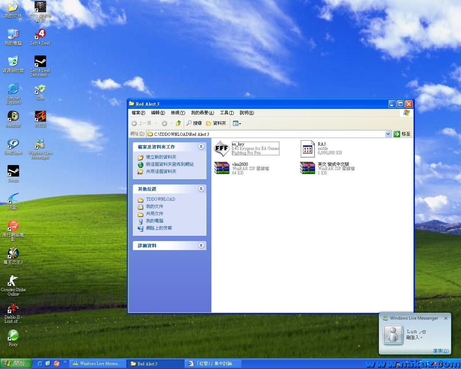
Task: Launch the Diablo II Lord of Destruction shortcut
Action: [13, 313]
